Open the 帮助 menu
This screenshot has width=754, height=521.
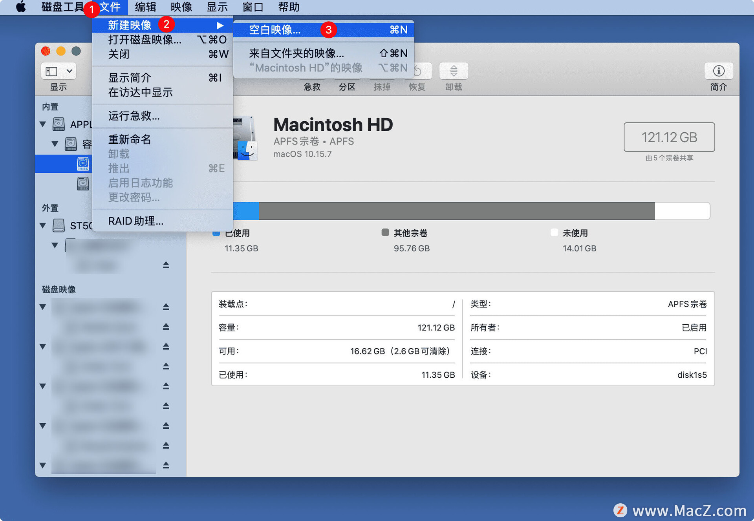point(289,7)
